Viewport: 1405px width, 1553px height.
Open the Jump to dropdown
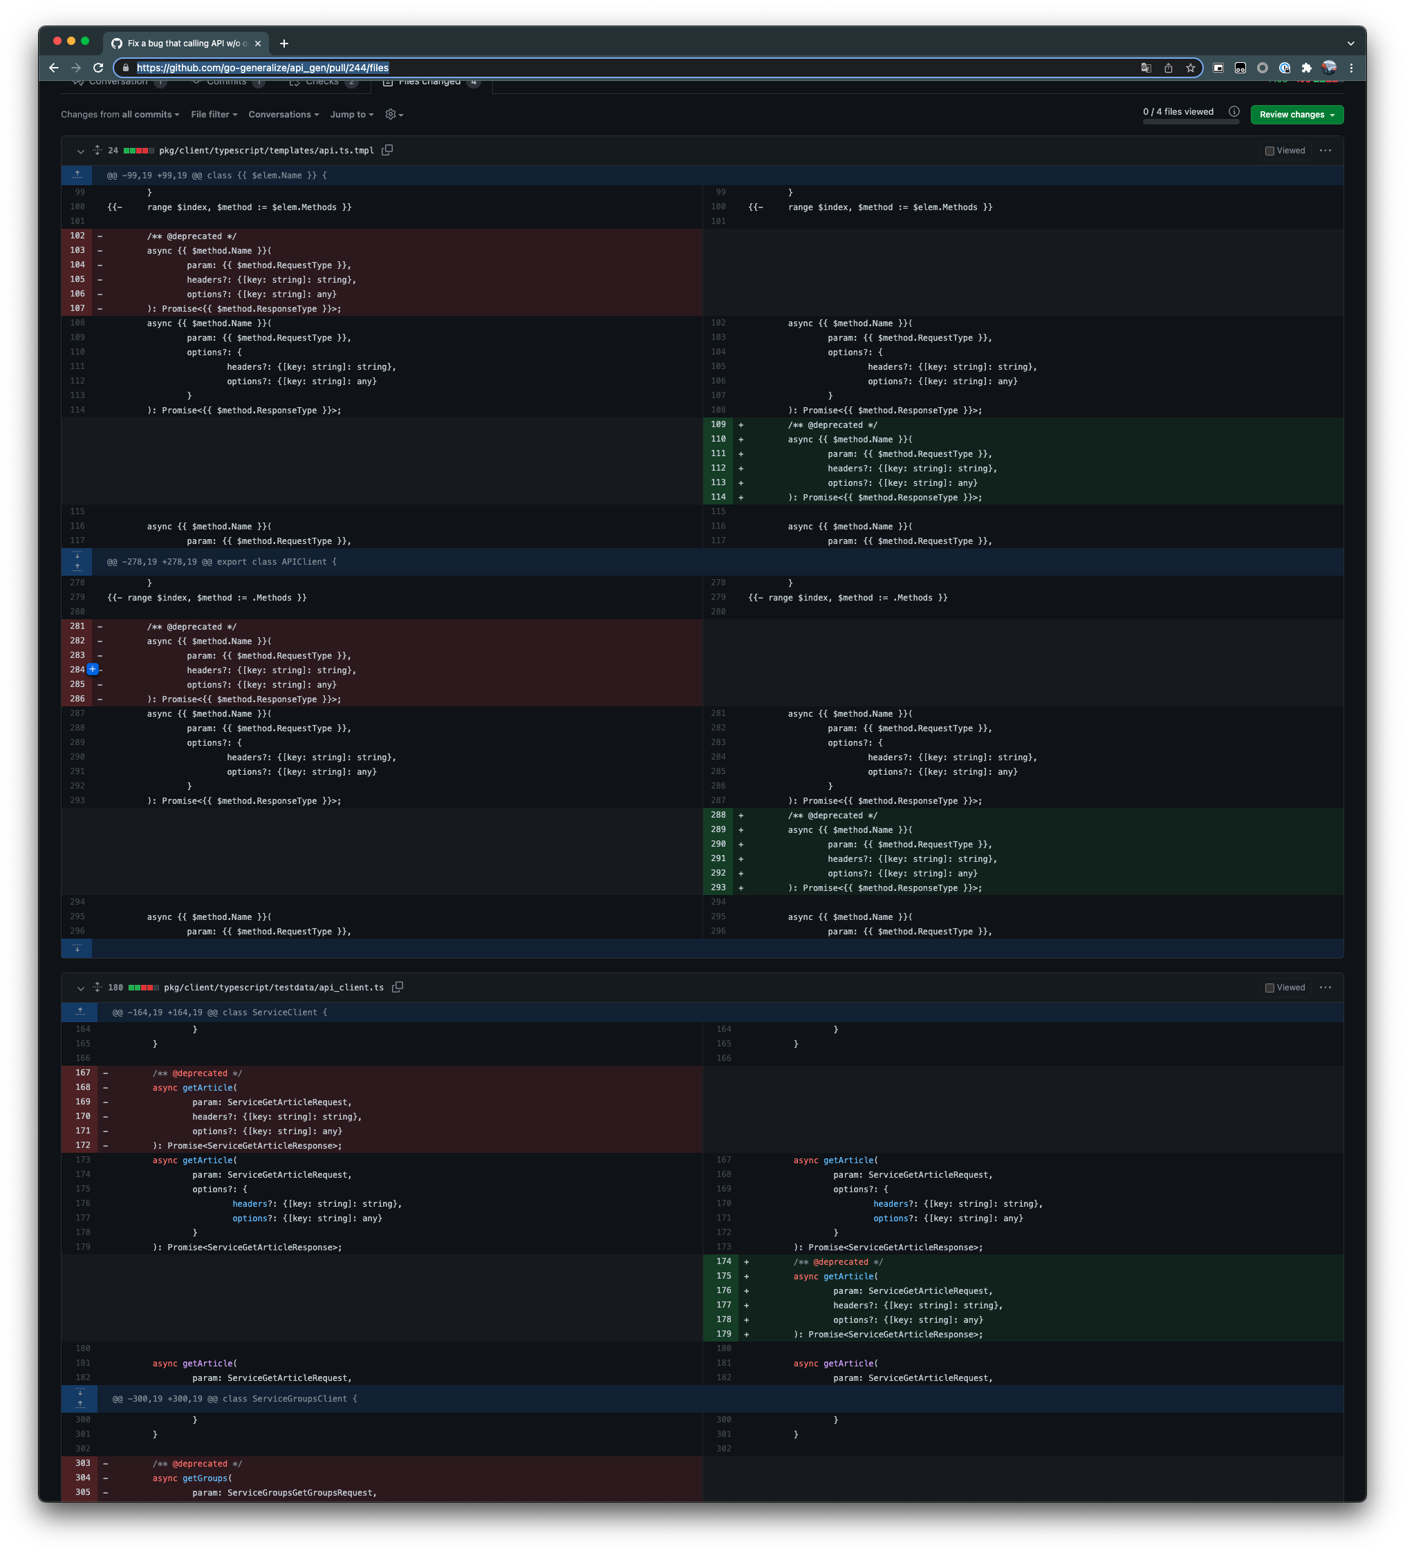tap(351, 114)
